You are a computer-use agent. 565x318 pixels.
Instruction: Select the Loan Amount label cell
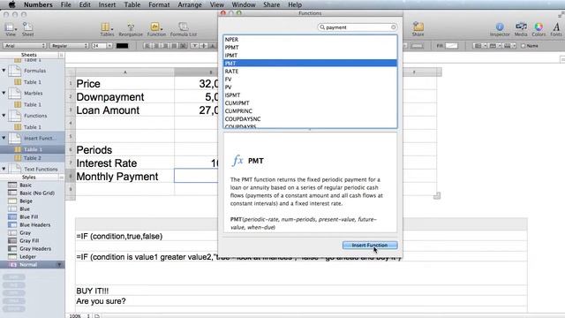click(x=125, y=110)
